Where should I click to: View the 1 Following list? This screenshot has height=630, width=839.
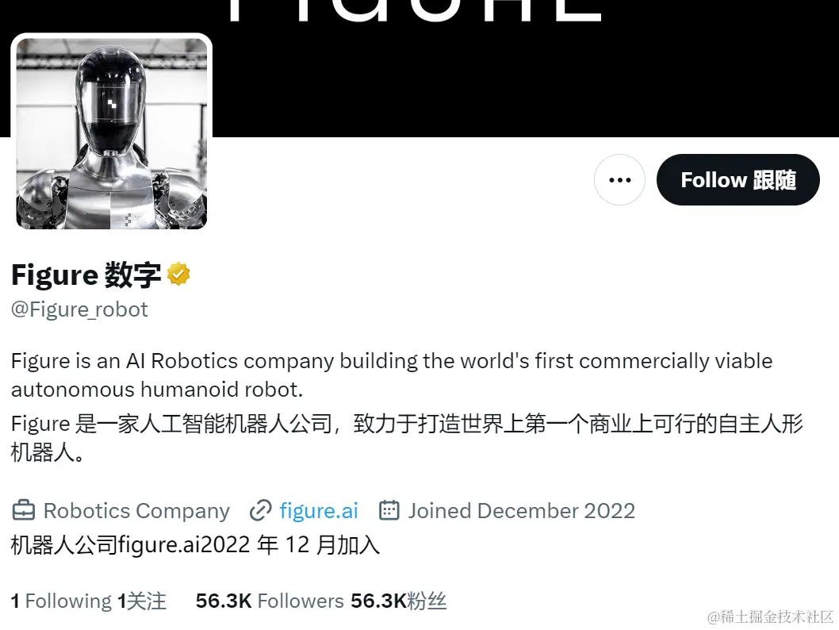click(61, 601)
